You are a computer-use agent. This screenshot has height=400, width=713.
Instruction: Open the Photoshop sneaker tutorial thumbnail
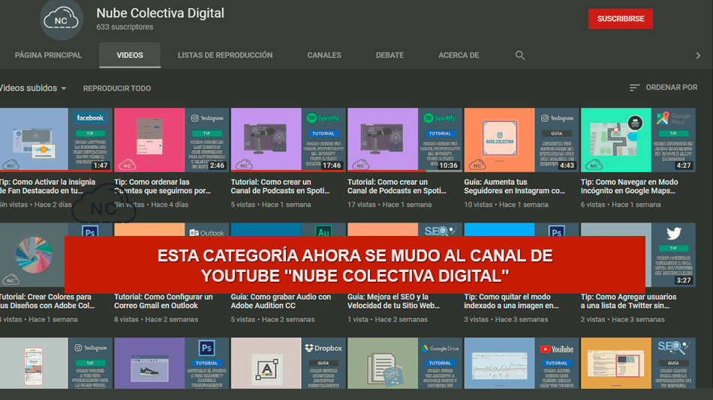pos(171,363)
